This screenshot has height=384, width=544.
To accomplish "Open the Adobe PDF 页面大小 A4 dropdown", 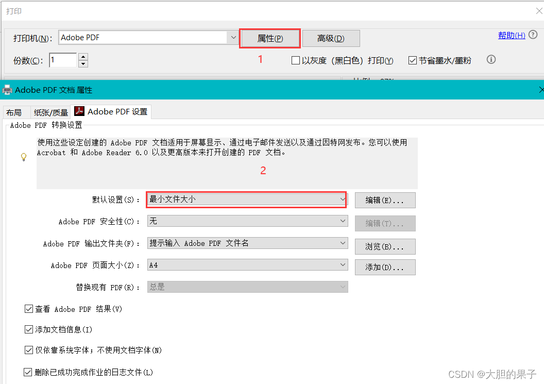I will tap(248, 265).
